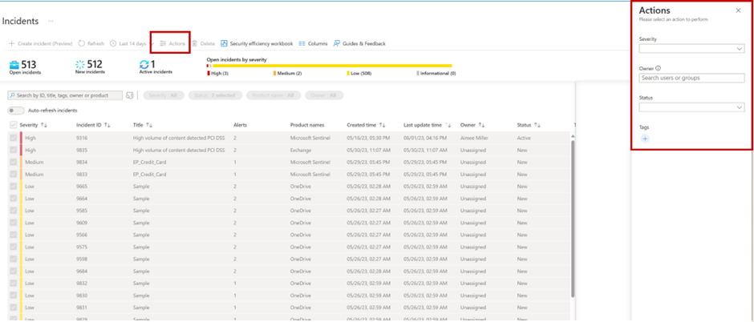Image resolution: width=754 pixels, height=322 pixels.
Task: Click the New incidents spinner icon
Action: [80, 65]
